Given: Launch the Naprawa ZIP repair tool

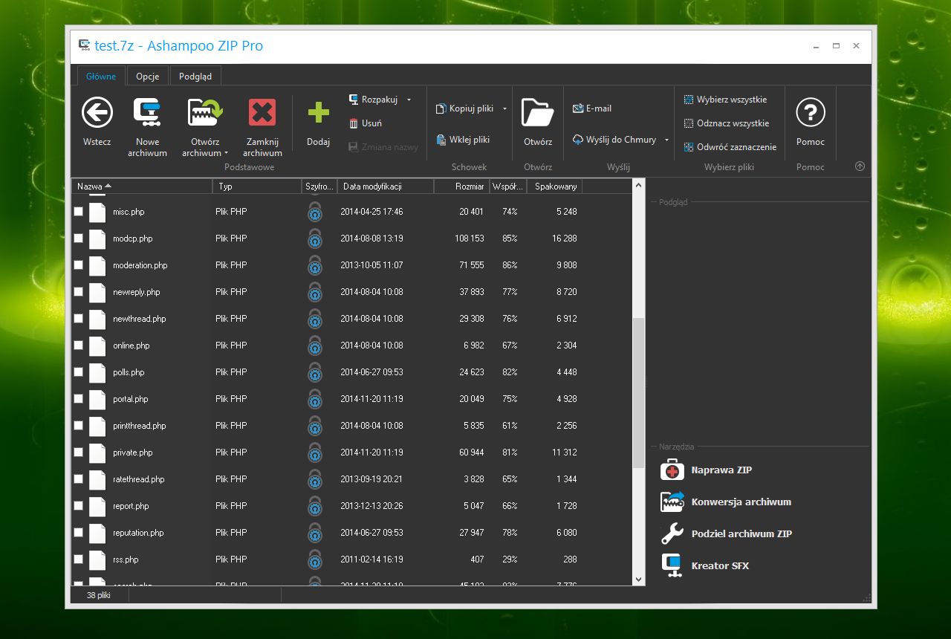Looking at the screenshot, I should tap(721, 470).
